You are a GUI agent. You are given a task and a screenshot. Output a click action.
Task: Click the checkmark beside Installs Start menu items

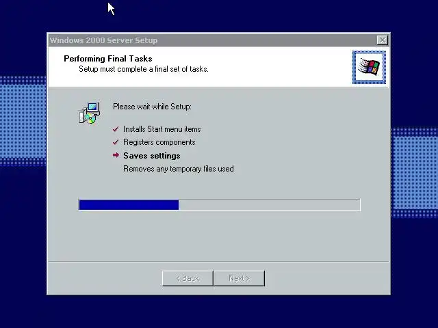point(116,129)
